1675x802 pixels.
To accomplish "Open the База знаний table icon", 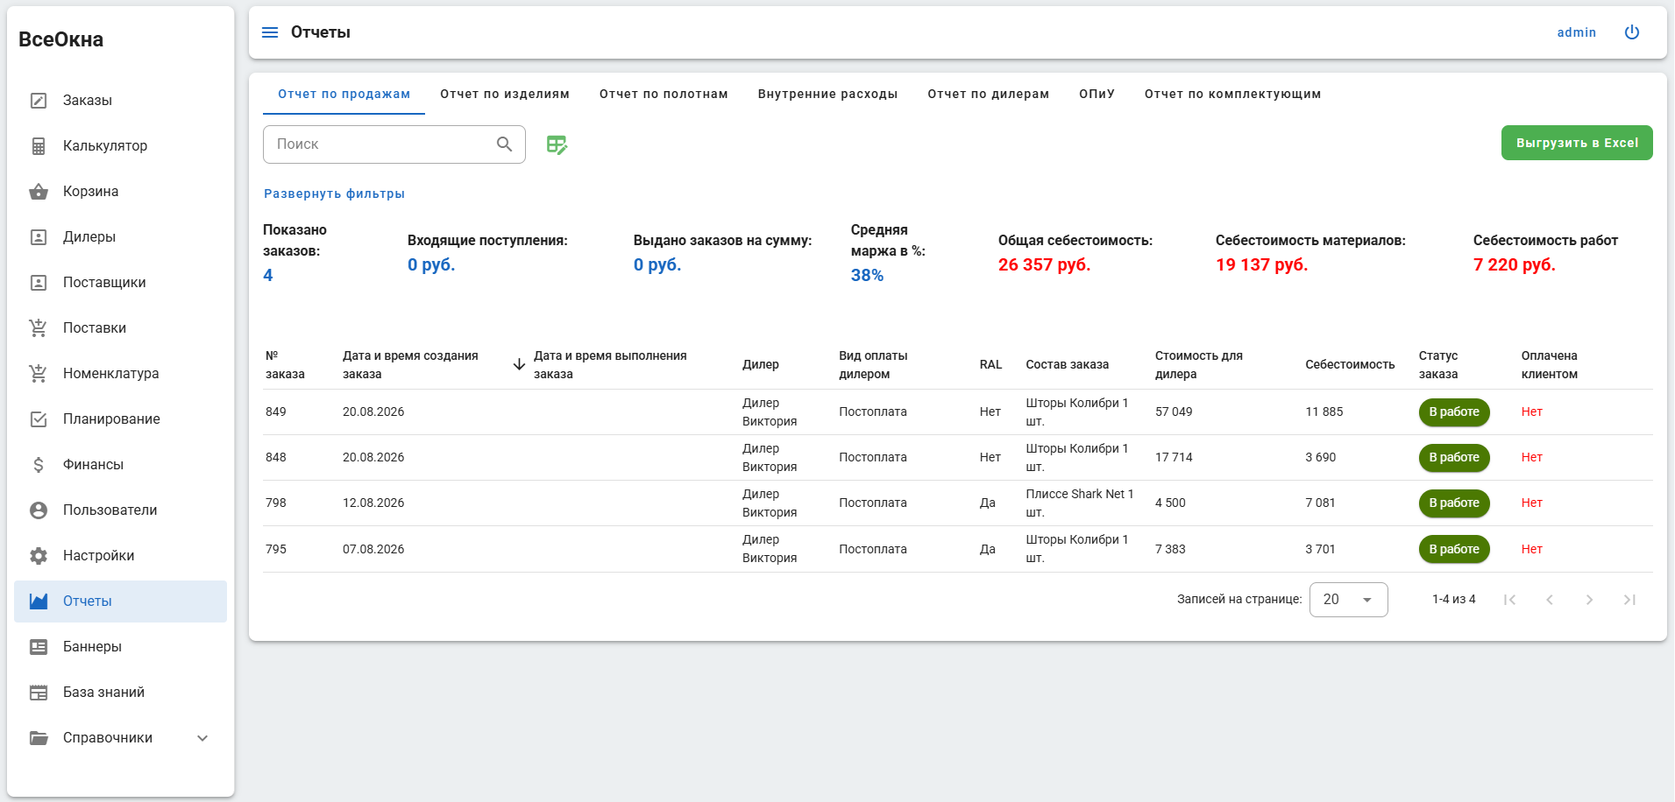I will (x=39, y=693).
